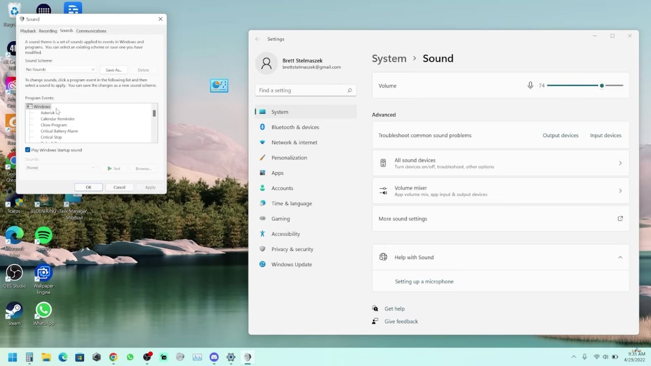651x366 pixels.
Task: Open Windows Update from the sidebar
Action: 291,264
